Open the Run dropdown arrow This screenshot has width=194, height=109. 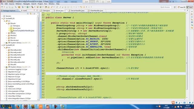click(x=30, y=7)
